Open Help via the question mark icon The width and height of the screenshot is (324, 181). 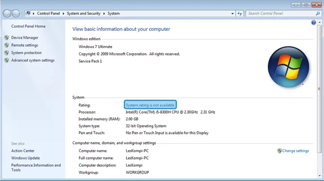313,22
